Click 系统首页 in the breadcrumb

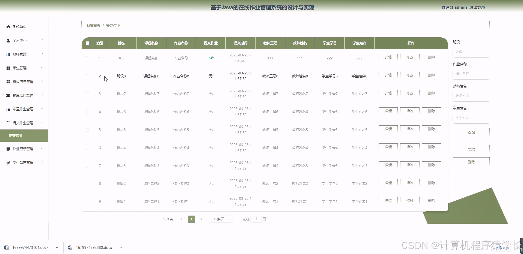93,25
